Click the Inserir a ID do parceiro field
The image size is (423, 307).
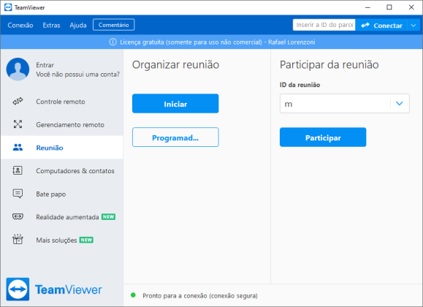point(324,25)
